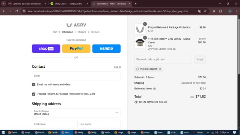
Task: Click 'Calculated at next step' shipping text
Action: pyautogui.click(x=193, y=83)
